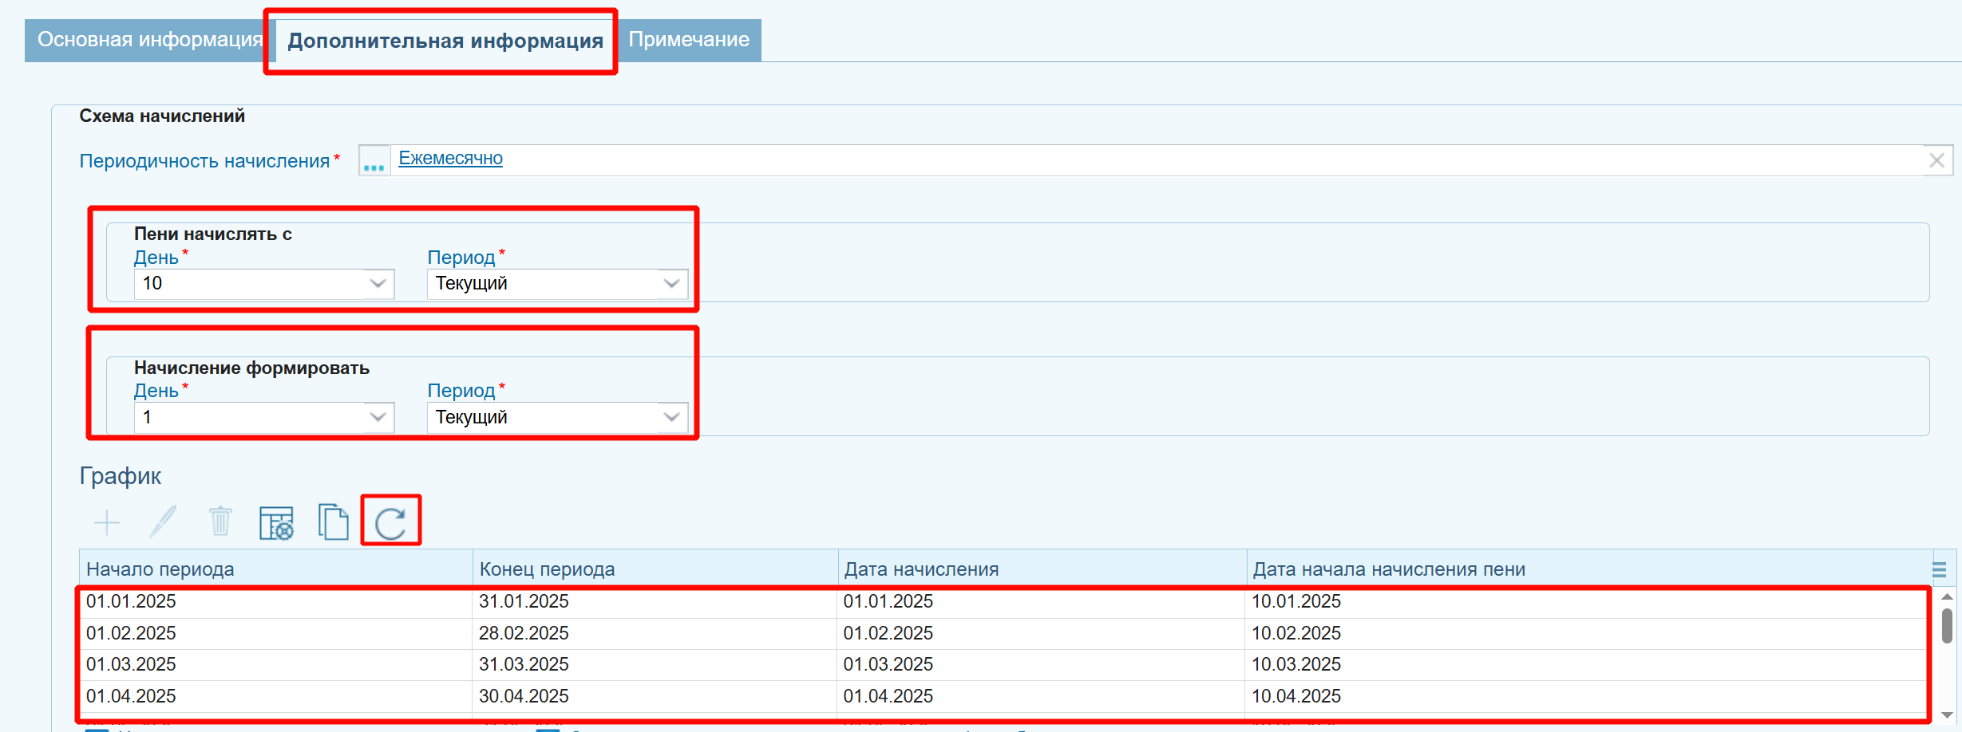Image resolution: width=1962 pixels, height=732 pixels.
Task: Click the pencil edit icon
Action: (x=163, y=522)
